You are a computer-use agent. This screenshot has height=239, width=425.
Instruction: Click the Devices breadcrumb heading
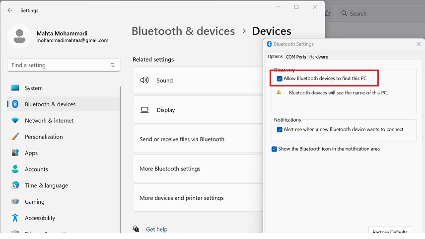[x=272, y=31]
